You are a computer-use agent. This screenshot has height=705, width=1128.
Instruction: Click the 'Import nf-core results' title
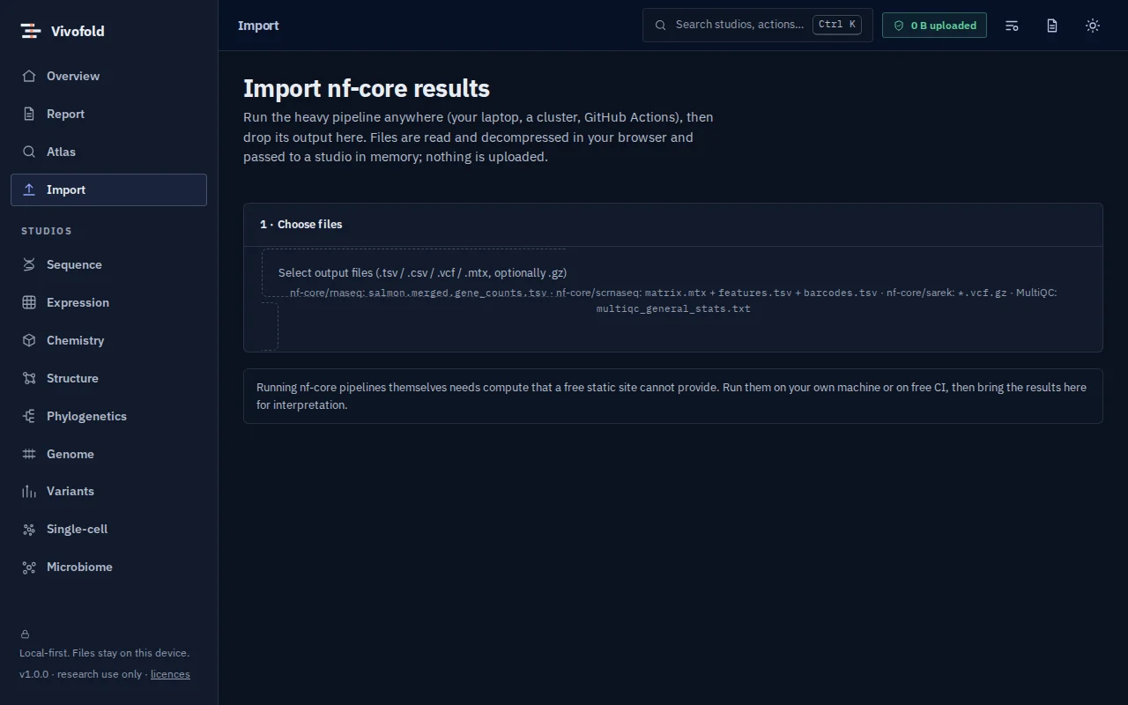click(367, 88)
